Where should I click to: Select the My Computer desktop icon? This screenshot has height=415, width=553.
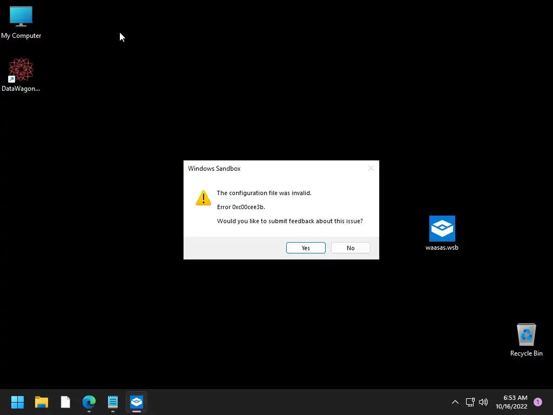[x=21, y=23]
